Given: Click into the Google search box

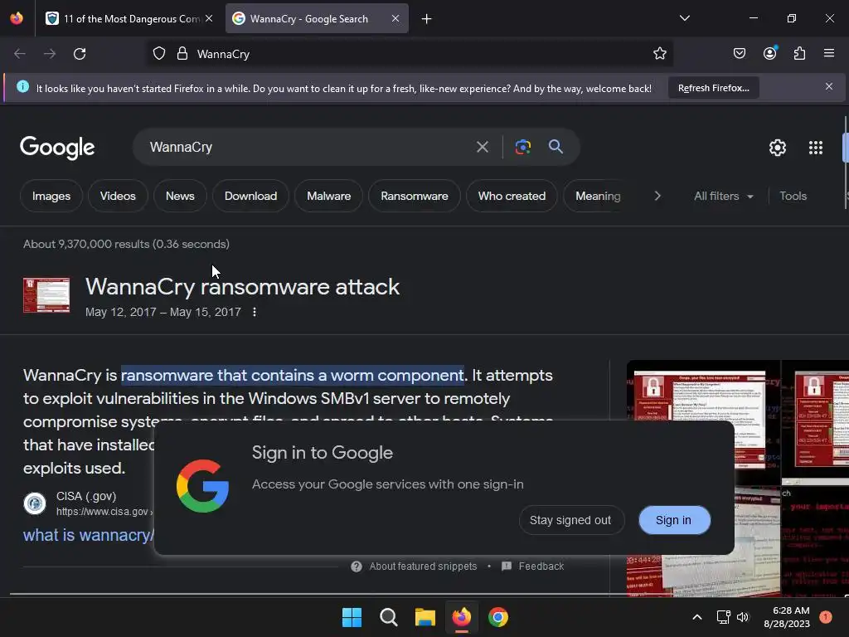Looking at the screenshot, I should click(308, 147).
